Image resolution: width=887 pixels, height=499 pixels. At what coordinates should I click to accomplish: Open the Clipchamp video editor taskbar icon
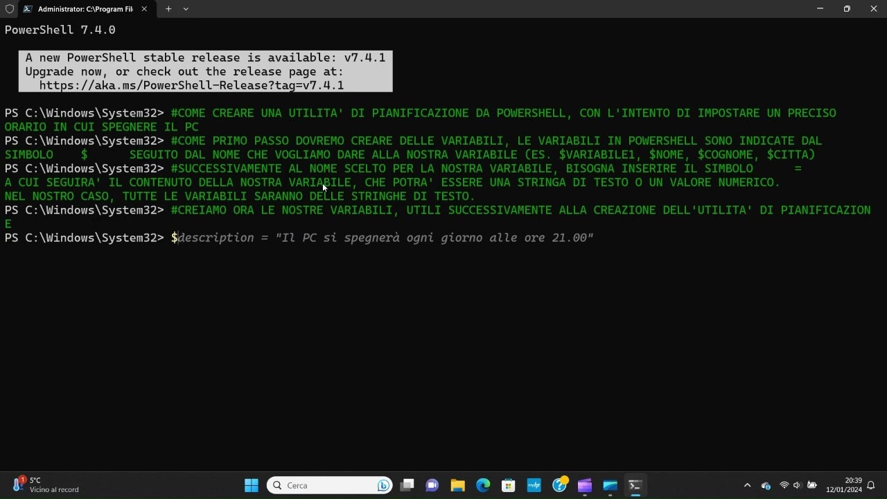[x=584, y=485]
